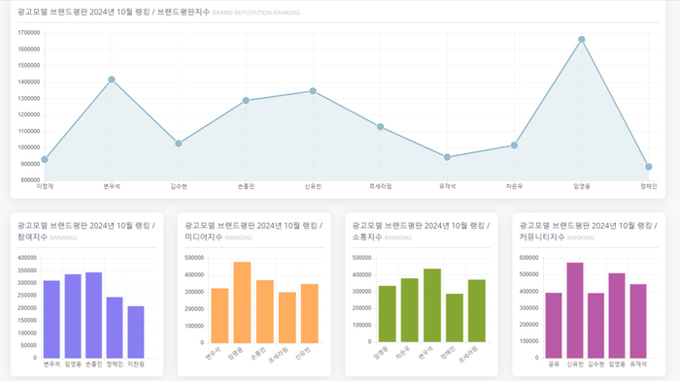
Task: Click the tallest magenta 신유빈 bar in 커뮤니티지수
Action: coord(575,310)
